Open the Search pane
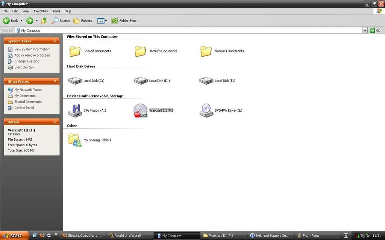This screenshot has height=240, width=385. [61, 21]
